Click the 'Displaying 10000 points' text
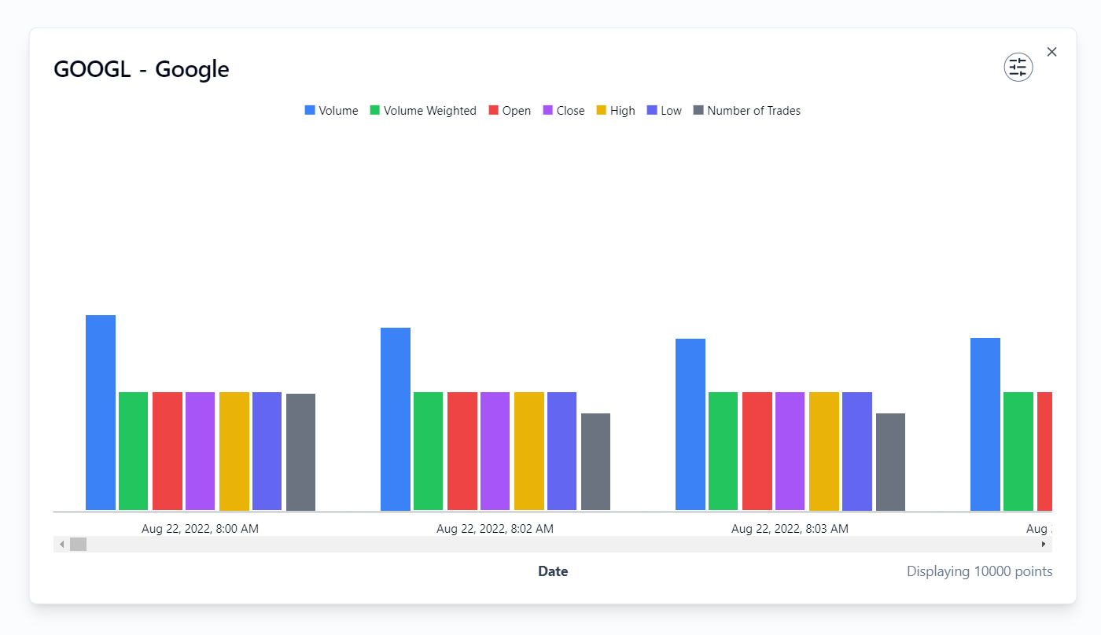 pyautogui.click(x=979, y=571)
